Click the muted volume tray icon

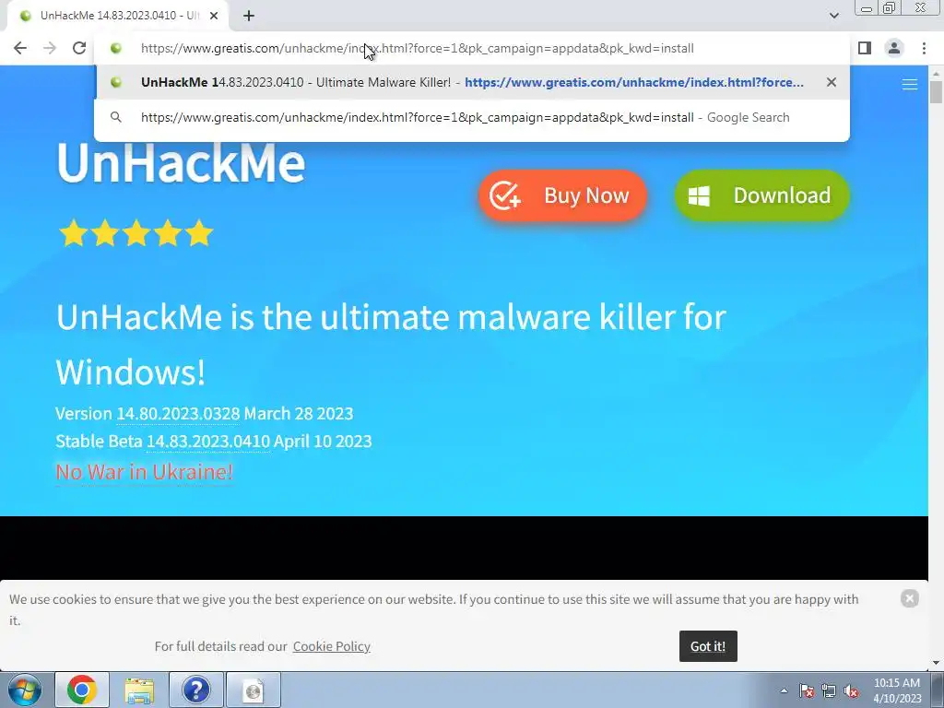(851, 690)
